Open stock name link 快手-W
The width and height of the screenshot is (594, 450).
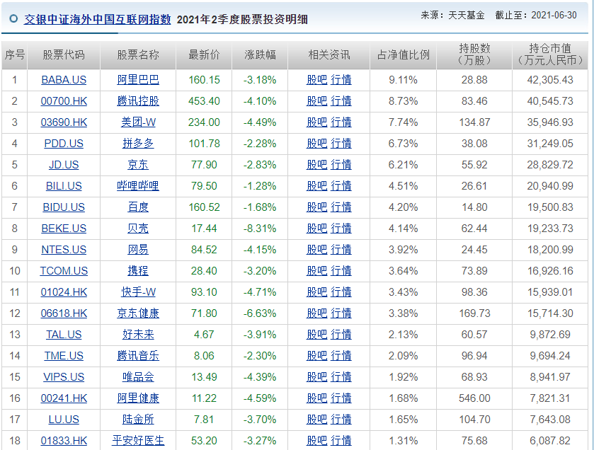pos(138,292)
